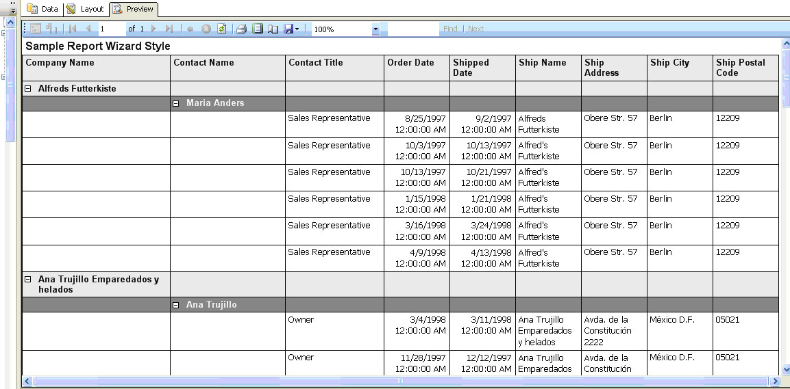Click the Contact Name column header

coord(227,68)
